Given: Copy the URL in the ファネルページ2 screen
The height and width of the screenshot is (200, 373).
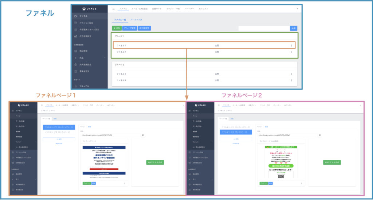Looking at the screenshot, I should click(319, 135).
